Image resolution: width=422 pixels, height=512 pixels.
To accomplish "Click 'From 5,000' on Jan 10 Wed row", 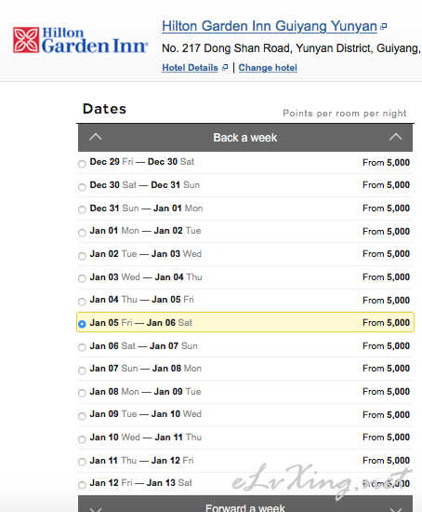I will pos(386,438).
